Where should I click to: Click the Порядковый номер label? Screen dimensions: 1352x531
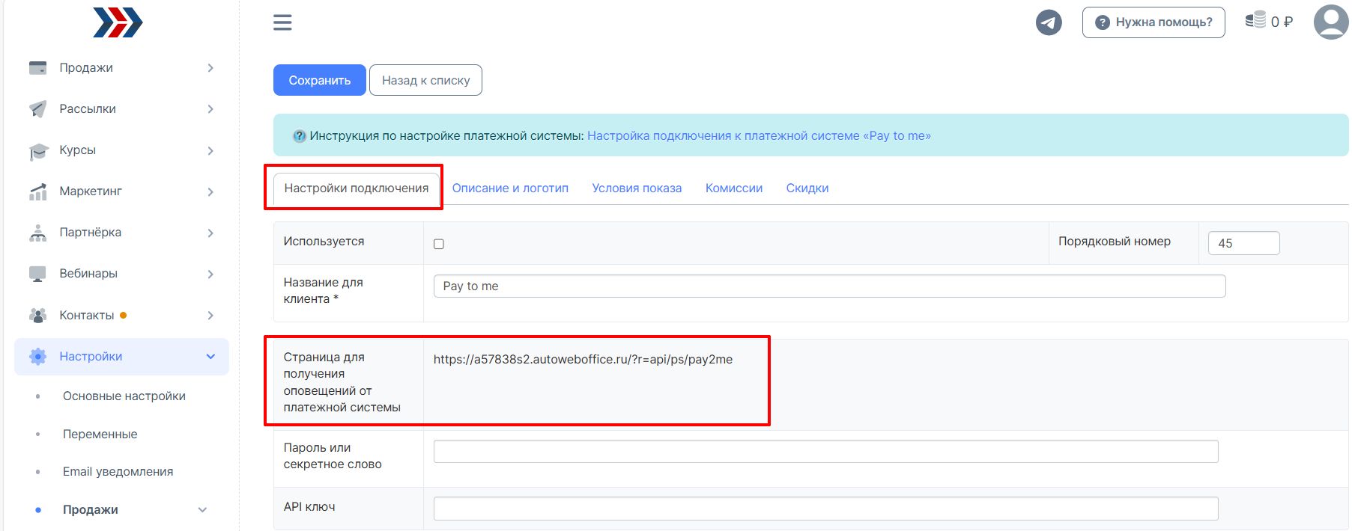tap(1115, 242)
